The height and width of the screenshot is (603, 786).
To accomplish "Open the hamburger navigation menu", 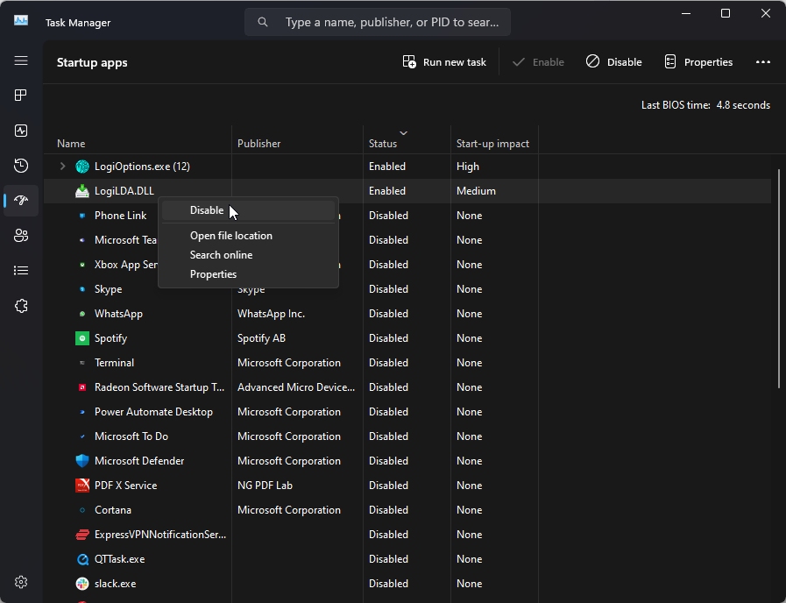I will (21, 61).
